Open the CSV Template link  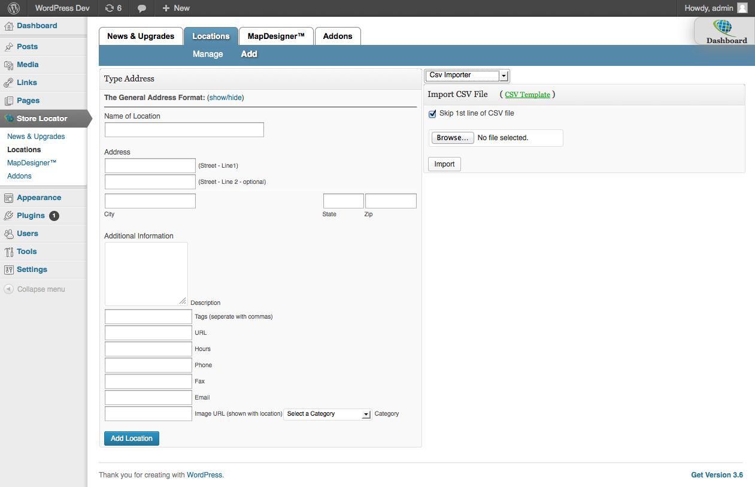(x=527, y=95)
